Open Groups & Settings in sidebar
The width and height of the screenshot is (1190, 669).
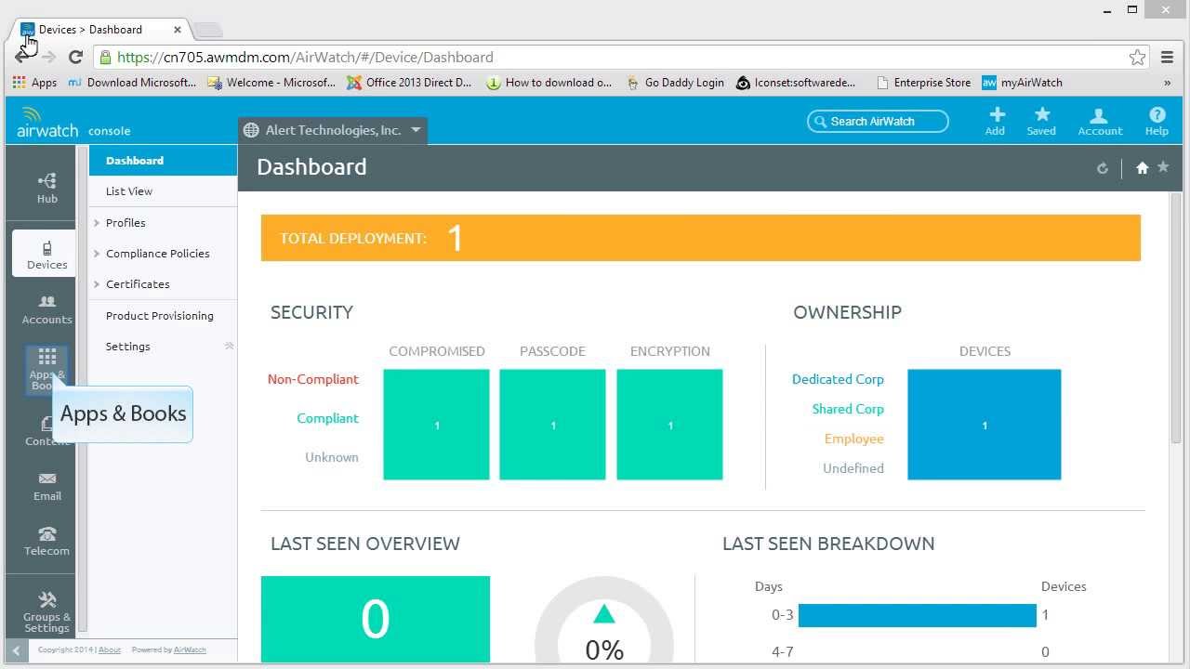46,611
